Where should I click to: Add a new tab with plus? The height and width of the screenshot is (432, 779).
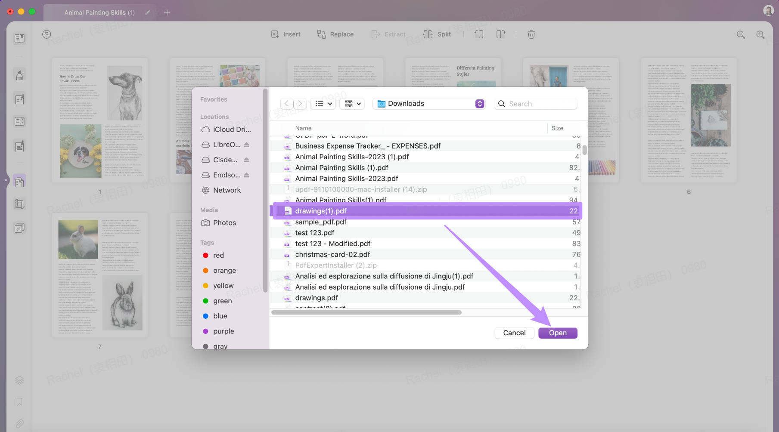coord(167,12)
